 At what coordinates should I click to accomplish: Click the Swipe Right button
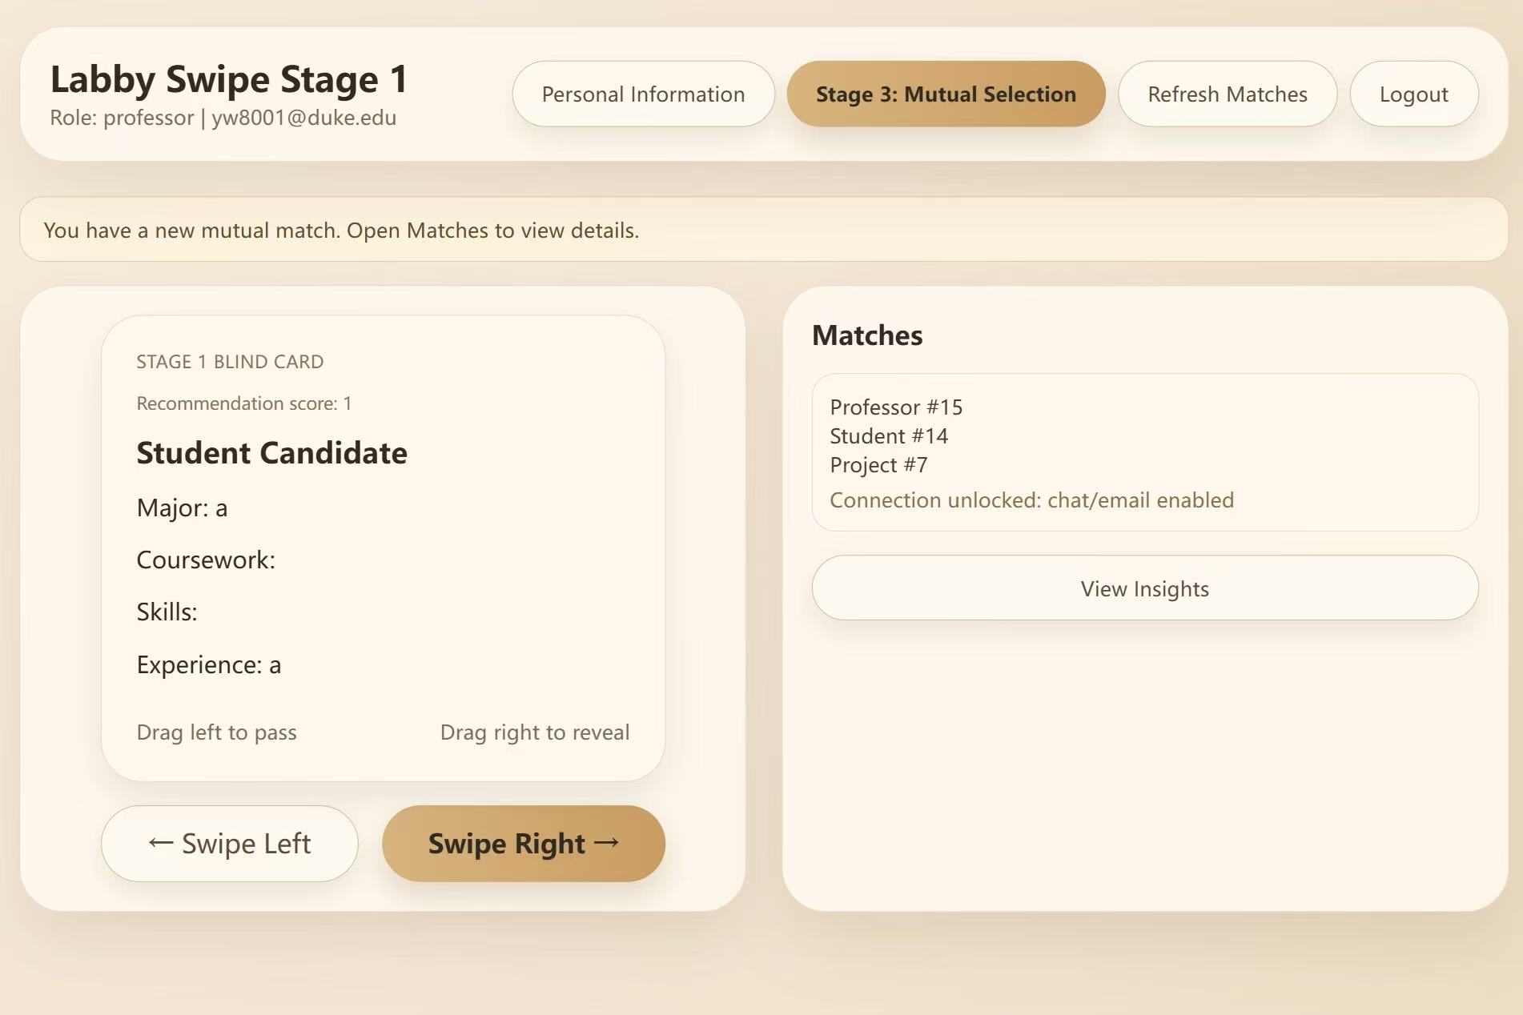click(x=524, y=843)
